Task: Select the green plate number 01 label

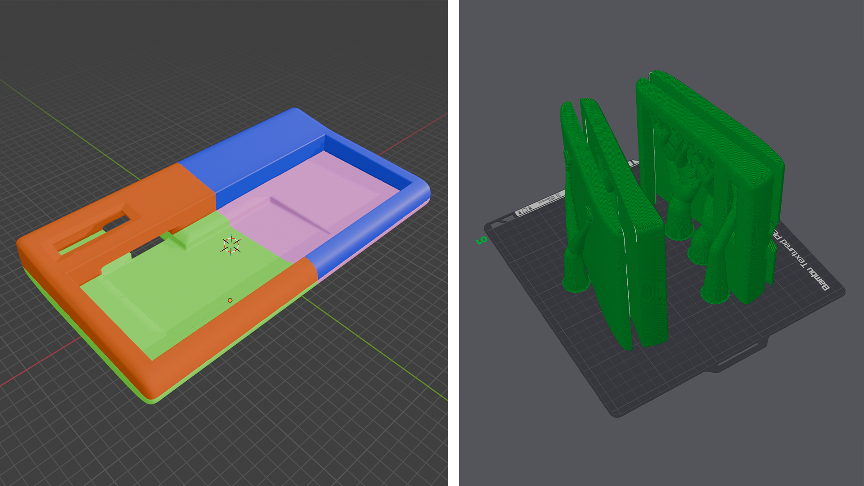Action: coord(481,240)
